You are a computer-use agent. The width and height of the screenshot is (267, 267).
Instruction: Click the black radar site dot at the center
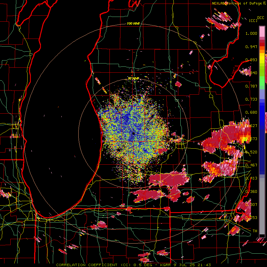click(x=133, y=134)
